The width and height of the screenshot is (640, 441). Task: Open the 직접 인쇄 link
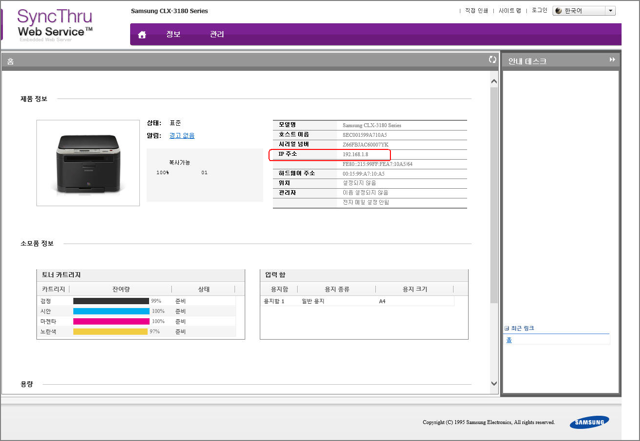coord(476,11)
